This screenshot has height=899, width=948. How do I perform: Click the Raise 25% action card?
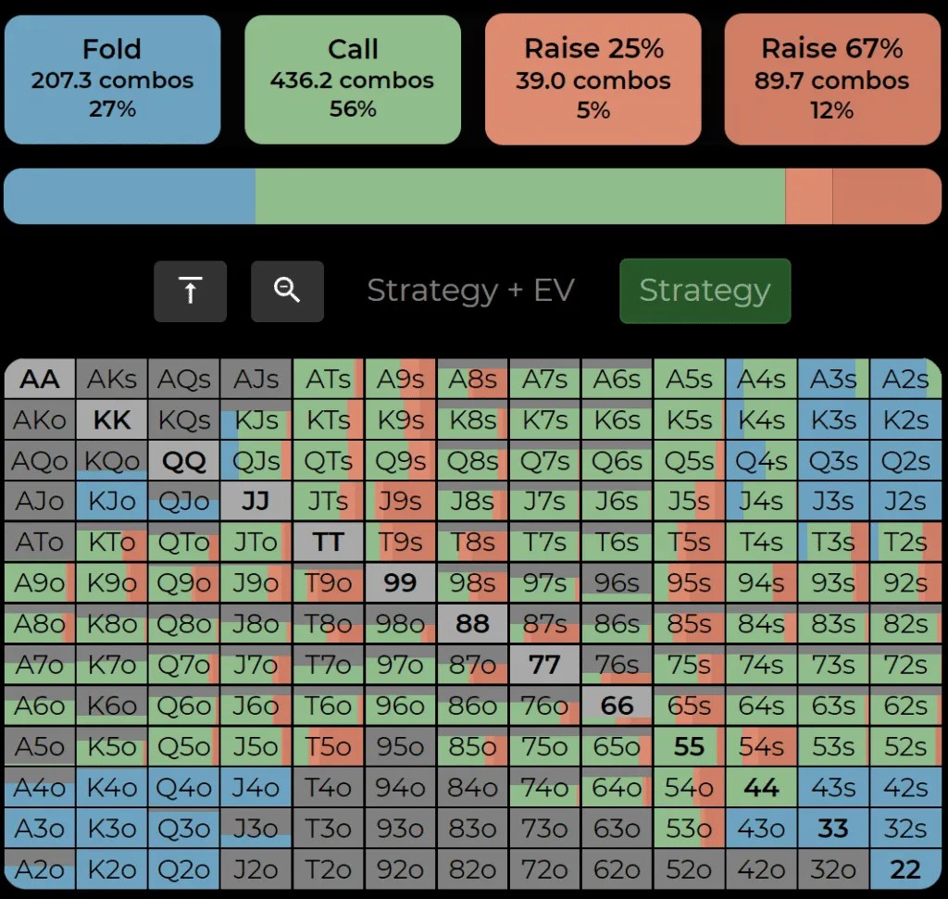click(592, 80)
